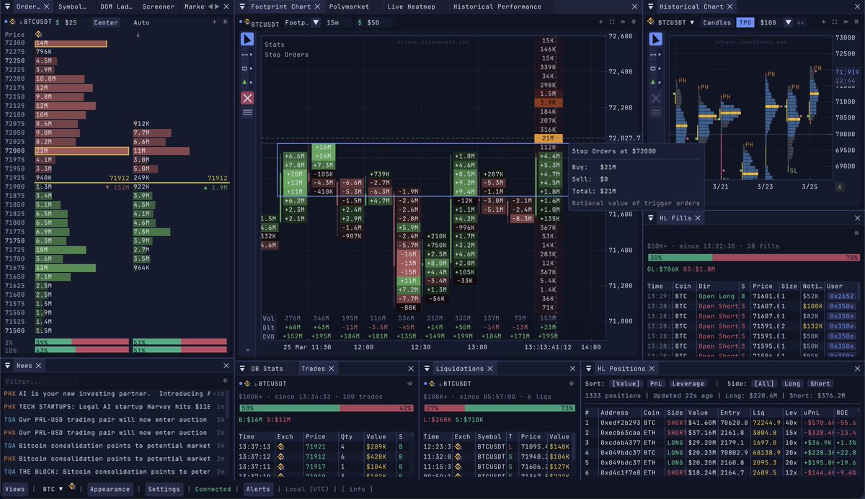Open the Views button in bottom bar
Viewport: 865px width, 499px height.
(x=15, y=489)
